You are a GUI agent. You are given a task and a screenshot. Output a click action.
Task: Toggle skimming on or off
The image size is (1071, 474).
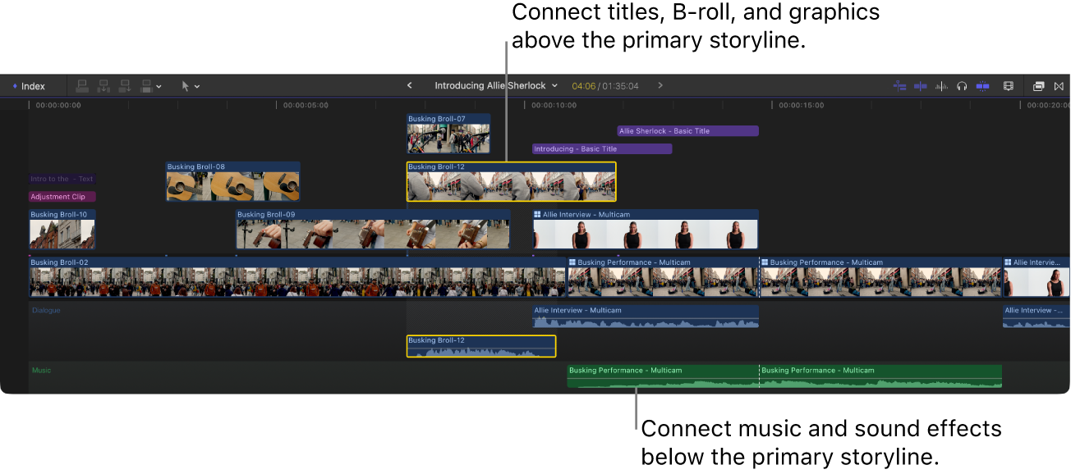(899, 86)
